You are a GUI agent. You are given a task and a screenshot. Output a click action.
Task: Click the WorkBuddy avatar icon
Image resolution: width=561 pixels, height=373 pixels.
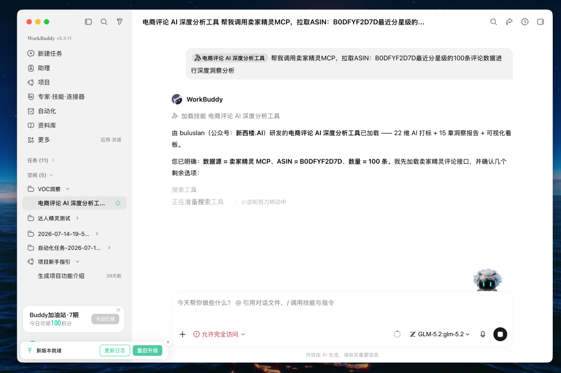pos(177,99)
